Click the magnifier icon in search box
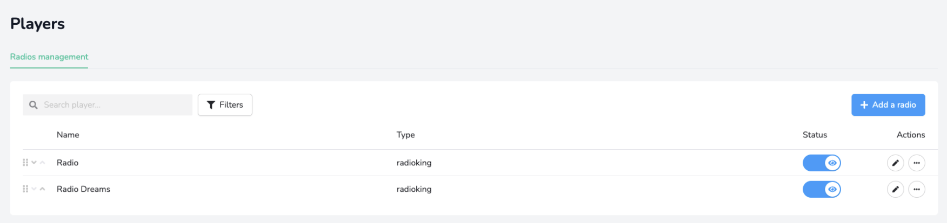 [x=34, y=105]
